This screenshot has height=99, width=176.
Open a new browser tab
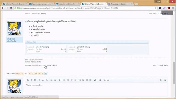[x=136, y=4]
